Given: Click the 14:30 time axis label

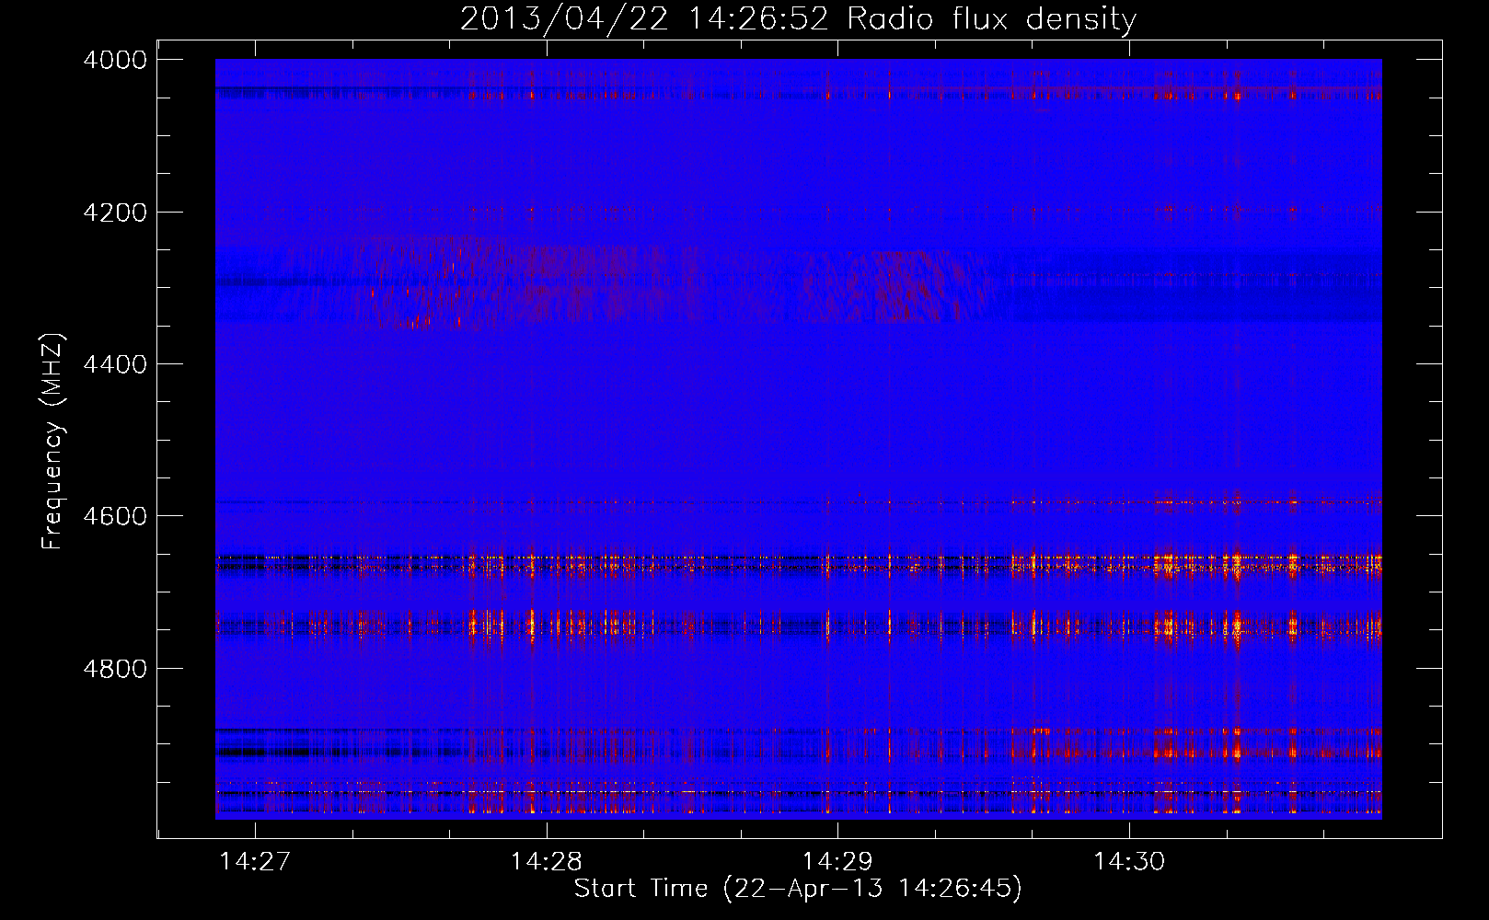Looking at the screenshot, I should (1129, 861).
